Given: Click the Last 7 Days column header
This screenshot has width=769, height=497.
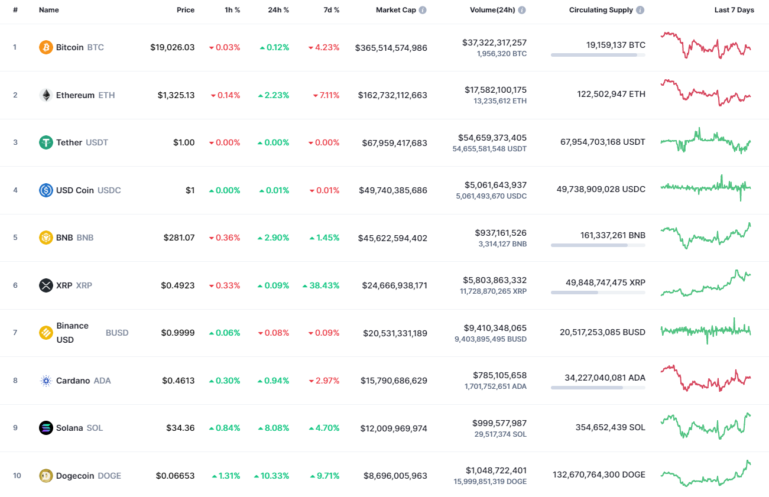Looking at the screenshot, I should coord(734,10).
